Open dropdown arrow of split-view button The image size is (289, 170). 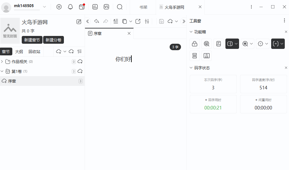[x=236, y=44]
